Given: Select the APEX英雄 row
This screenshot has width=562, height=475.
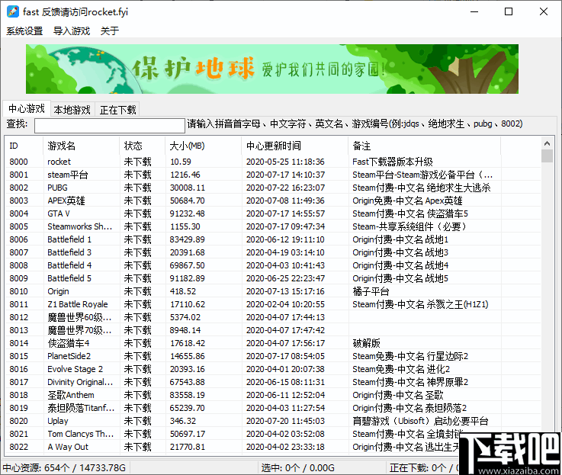Looking at the screenshot, I should click(x=273, y=201).
